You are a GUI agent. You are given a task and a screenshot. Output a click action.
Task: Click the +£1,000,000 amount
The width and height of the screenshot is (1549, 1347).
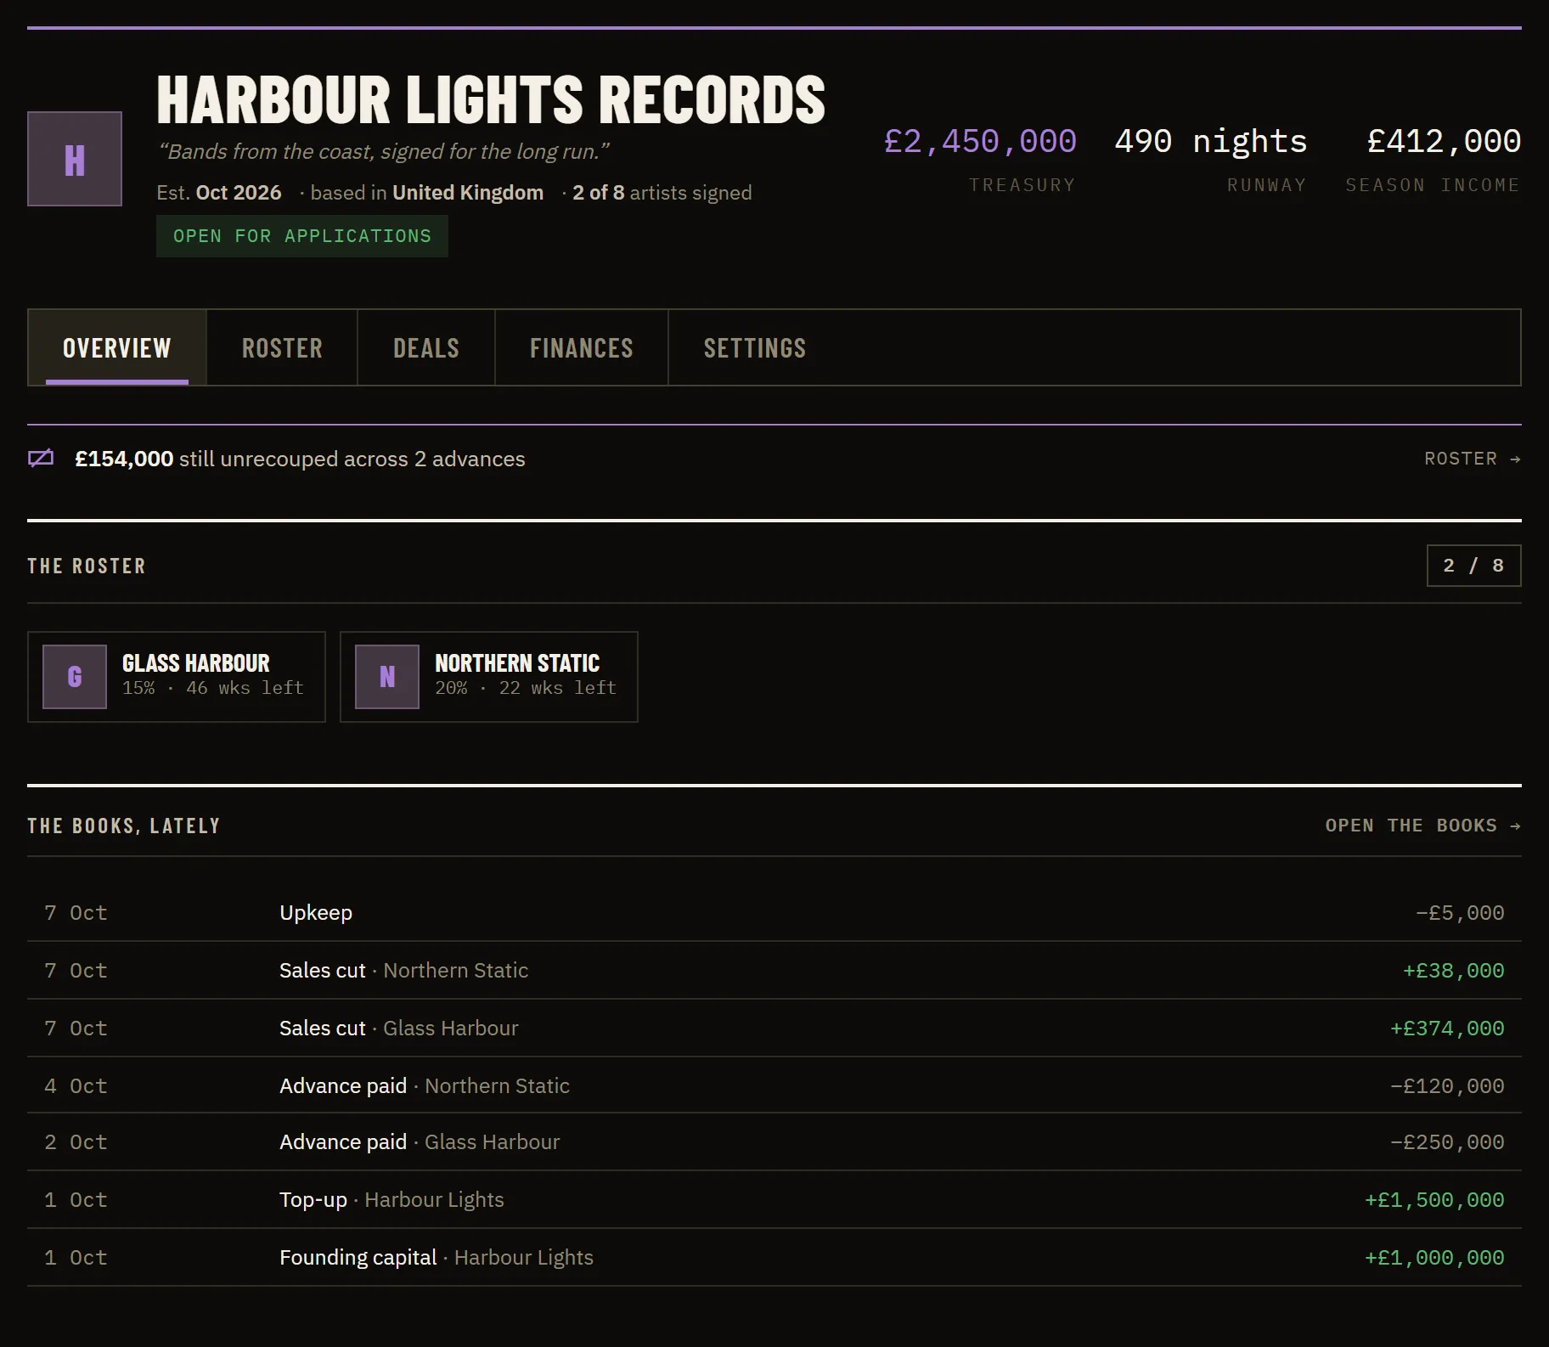(1434, 1258)
